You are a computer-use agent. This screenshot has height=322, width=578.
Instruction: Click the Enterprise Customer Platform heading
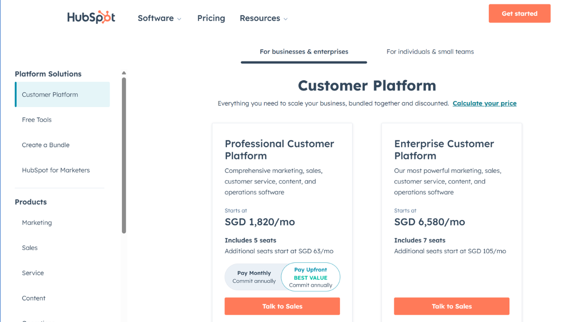point(444,149)
